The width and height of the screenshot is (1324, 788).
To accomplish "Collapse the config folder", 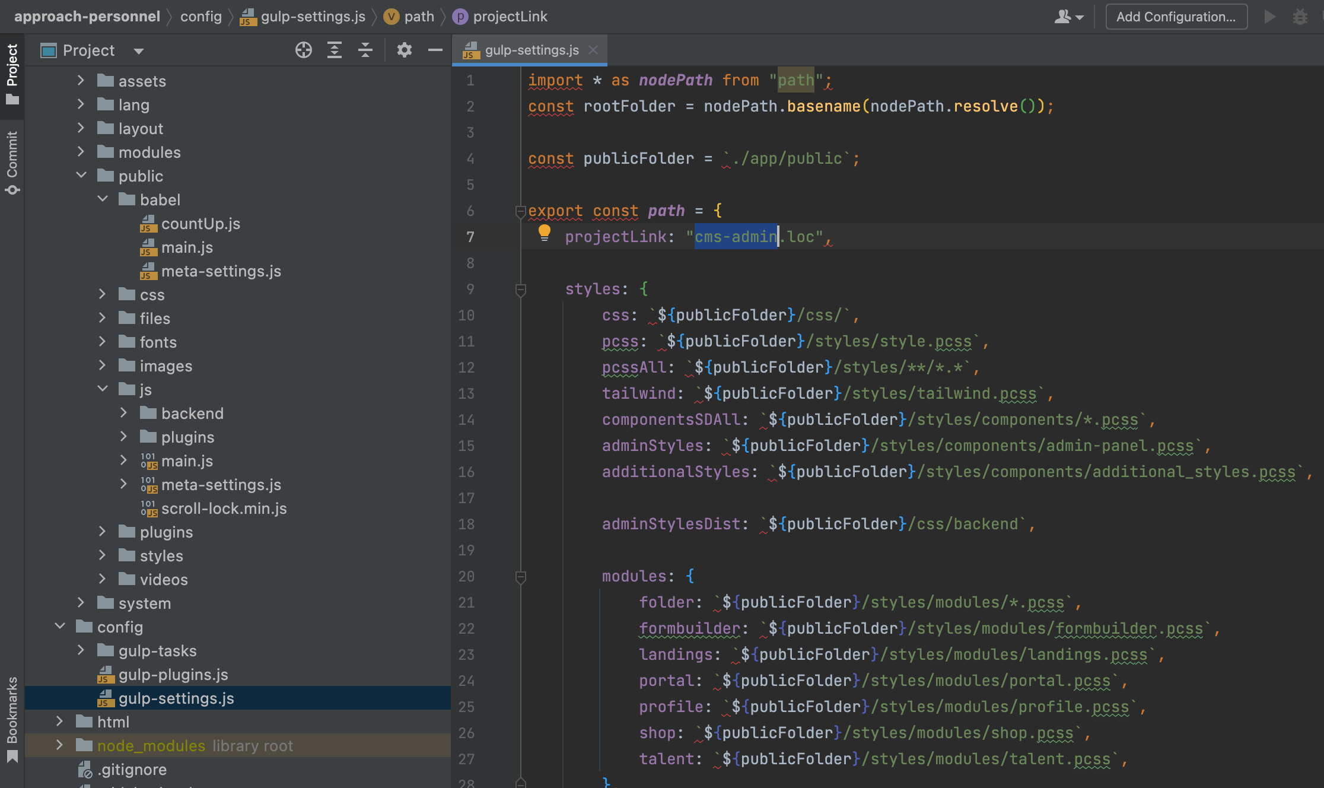I will pyautogui.click(x=60, y=627).
